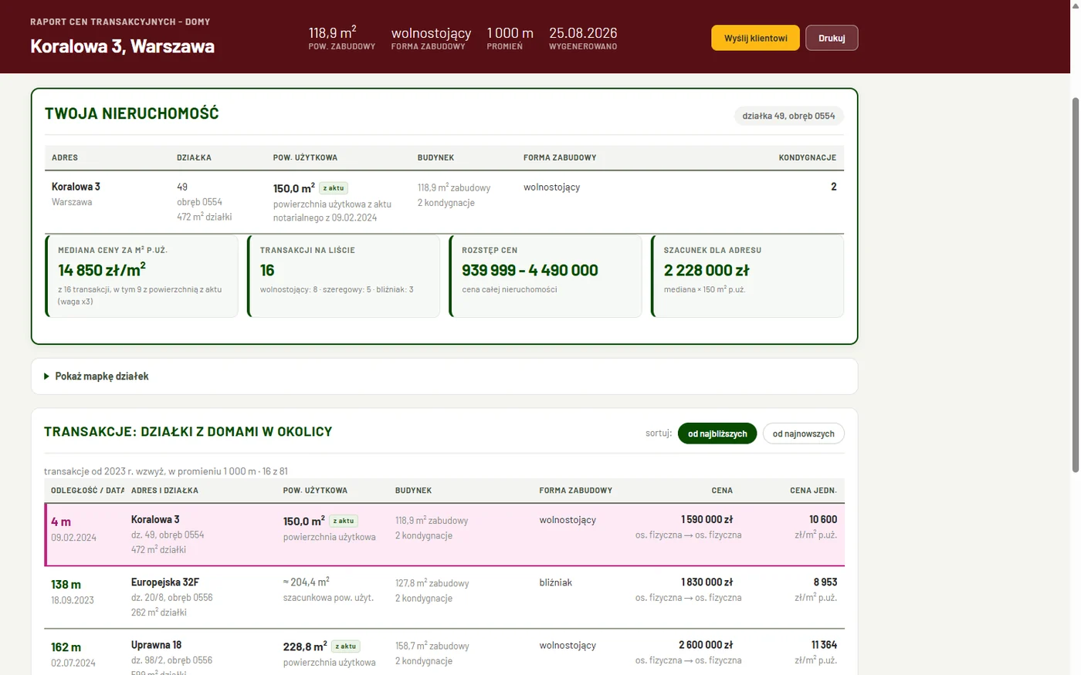Click the estimated area "≈ 204,4 m²"

point(307,582)
